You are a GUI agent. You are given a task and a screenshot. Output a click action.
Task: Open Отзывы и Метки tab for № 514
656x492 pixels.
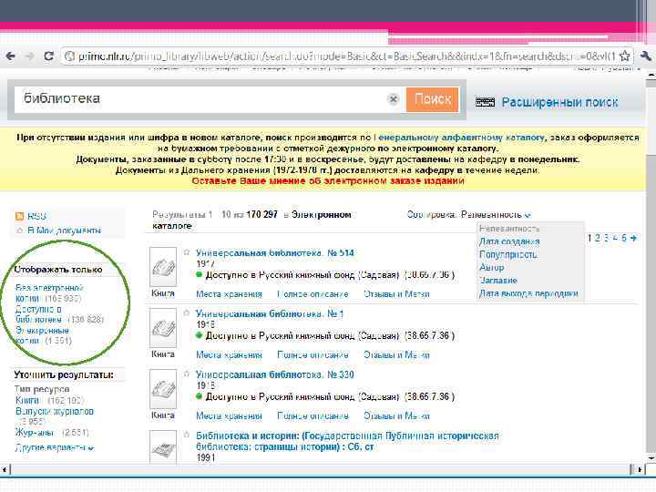[x=396, y=294]
